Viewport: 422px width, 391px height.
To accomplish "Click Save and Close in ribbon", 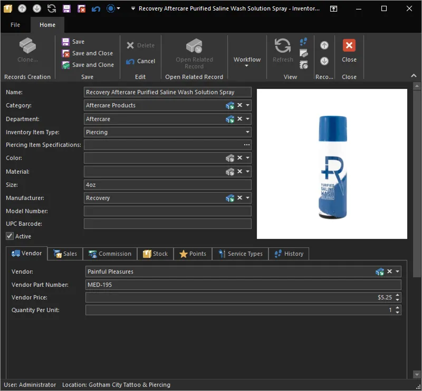I will tap(88, 53).
